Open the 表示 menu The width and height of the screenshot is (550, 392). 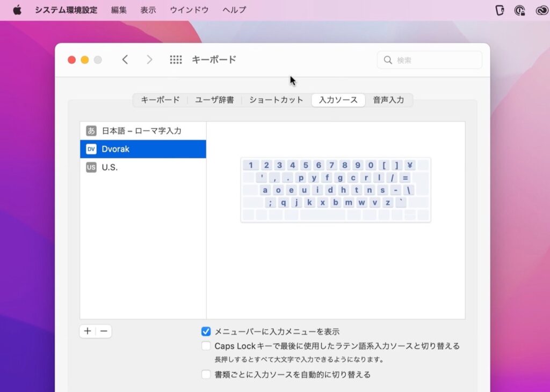tap(148, 10)
